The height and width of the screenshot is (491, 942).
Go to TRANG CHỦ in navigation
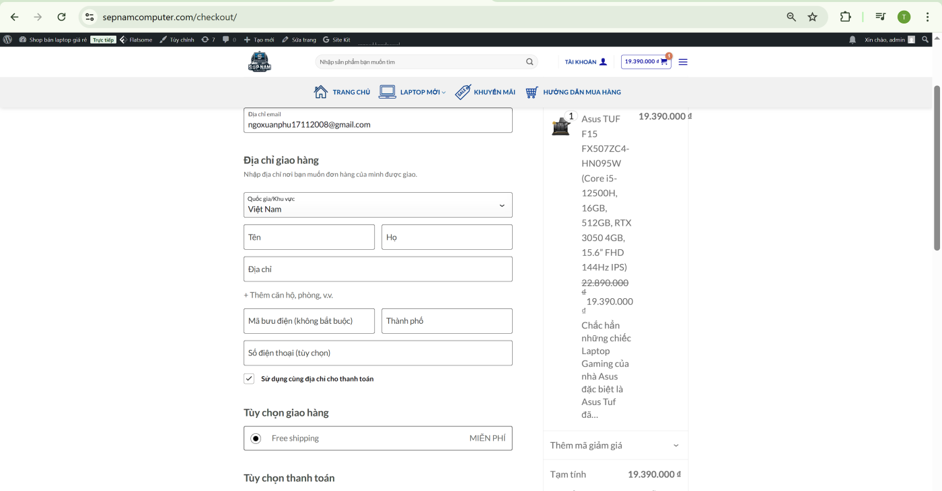342,92
